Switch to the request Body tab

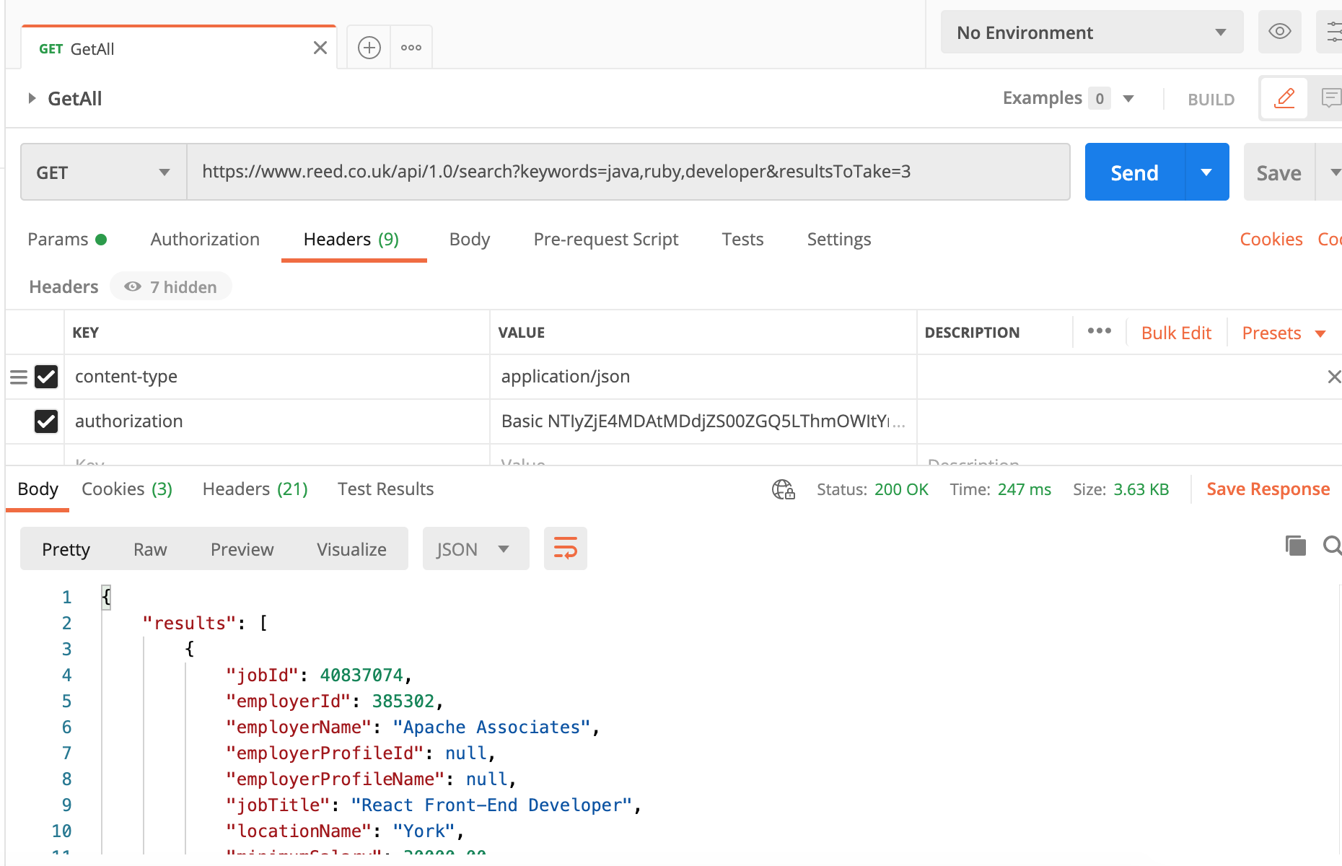click(470, 239)
